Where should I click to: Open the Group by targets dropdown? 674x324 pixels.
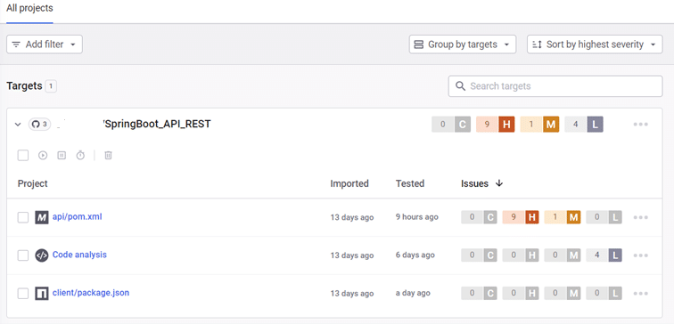[x=463, y=45]
